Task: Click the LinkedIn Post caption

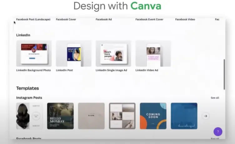Action: (64, 70)
